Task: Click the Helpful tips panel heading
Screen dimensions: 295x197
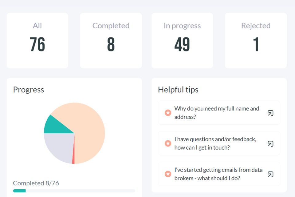Action: tap(178, 90)
